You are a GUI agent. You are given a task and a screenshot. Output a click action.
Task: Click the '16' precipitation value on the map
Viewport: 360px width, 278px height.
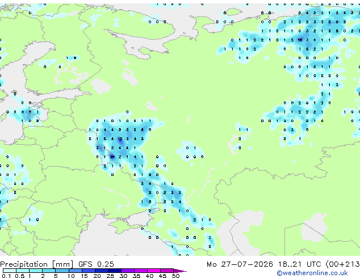(x=300, y=40)
